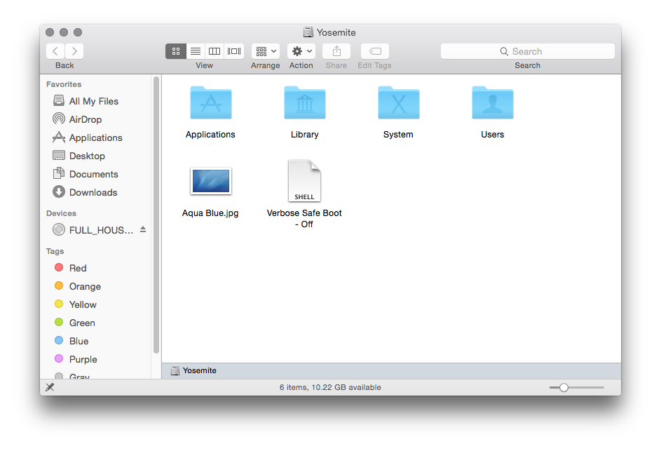Click the Favorites section header
Image resolution: width=661 pixels, height=451 pixels.
pos(64,84)
